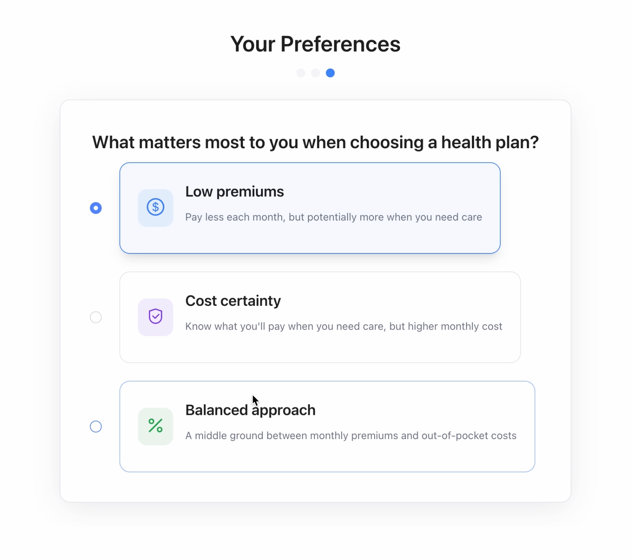Click the dollar sign icon
632x560 pixels.
(155, 207)
